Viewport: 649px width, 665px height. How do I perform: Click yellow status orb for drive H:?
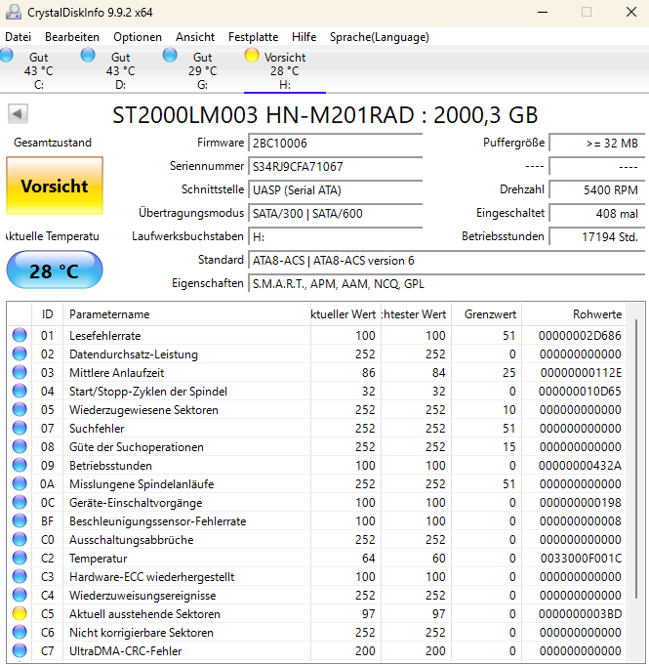pos(252,55)
